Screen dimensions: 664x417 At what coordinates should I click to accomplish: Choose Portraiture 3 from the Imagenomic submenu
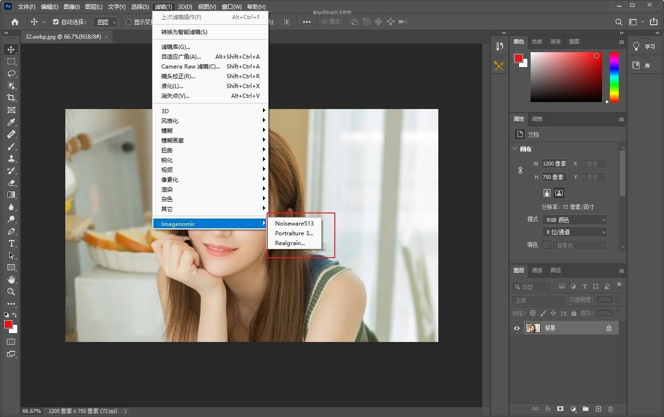tap(294, 233)
